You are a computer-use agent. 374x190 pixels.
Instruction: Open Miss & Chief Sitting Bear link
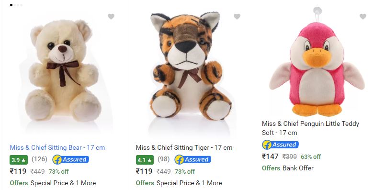[57, 147]
